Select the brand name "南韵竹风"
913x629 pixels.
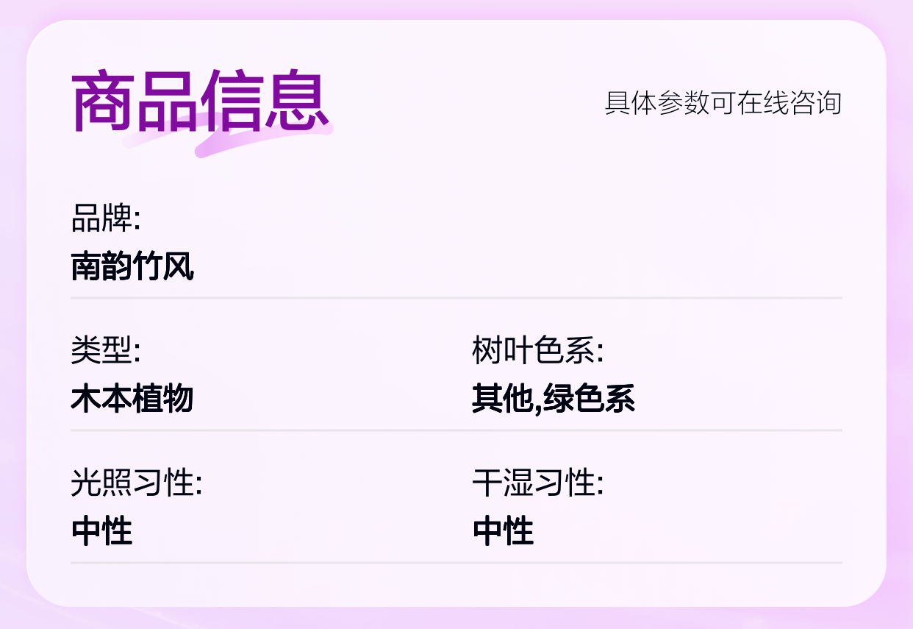[x=132, y=266]
